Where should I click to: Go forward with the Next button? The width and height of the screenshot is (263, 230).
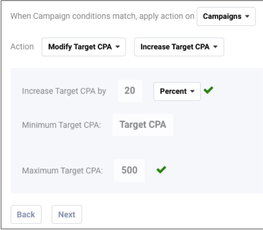click(x=67, y=214)
